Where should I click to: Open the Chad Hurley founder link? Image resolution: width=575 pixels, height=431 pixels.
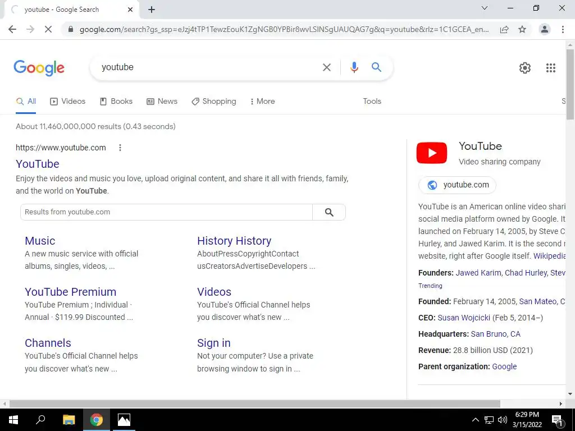[526, 273]
